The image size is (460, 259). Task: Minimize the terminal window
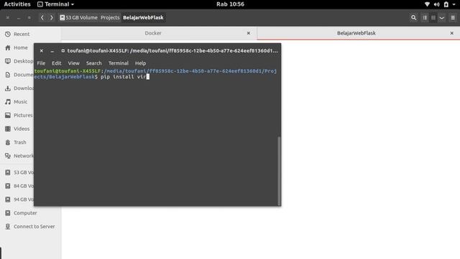[52, 51]
